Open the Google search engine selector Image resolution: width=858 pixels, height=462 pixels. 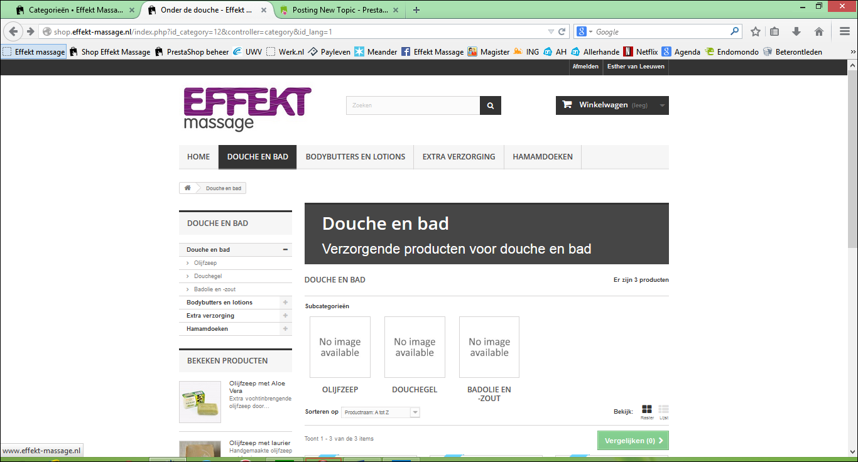pyautogui.click(x=584, y=31)
